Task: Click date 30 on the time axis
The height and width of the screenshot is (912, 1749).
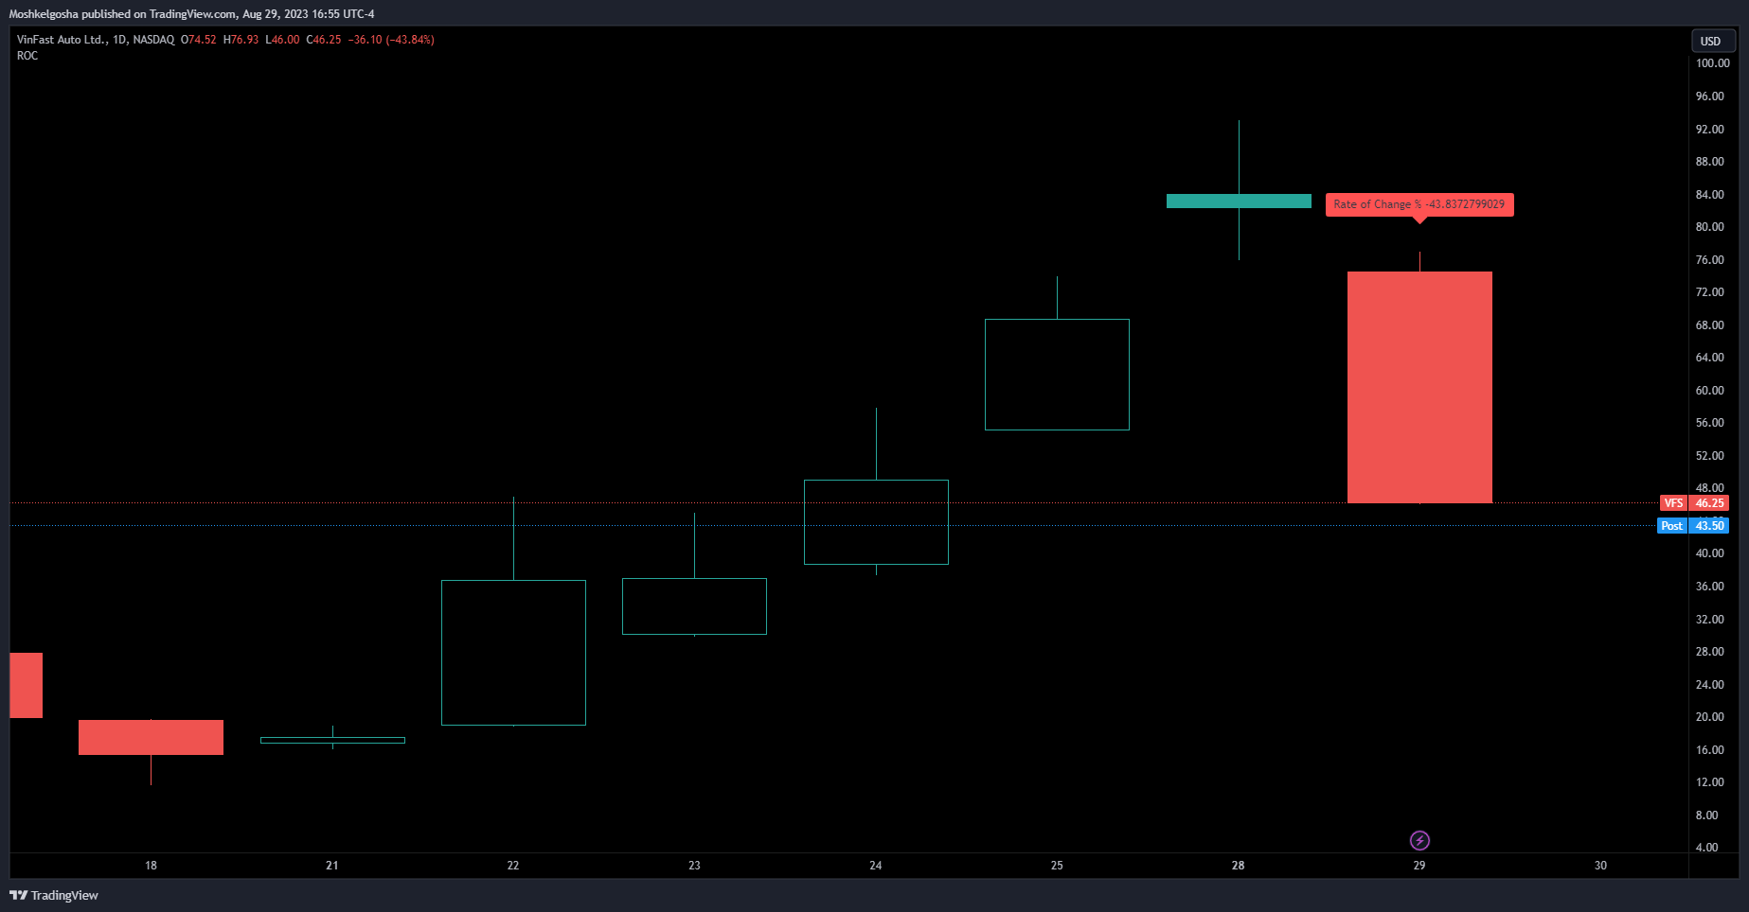Action: pyautogui.click(x=1600, y=866)
